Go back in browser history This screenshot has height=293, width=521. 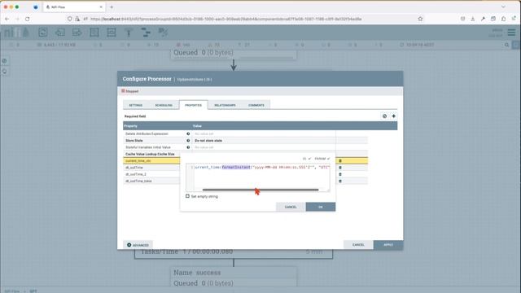pyautogui.click(x=7, y=19)
